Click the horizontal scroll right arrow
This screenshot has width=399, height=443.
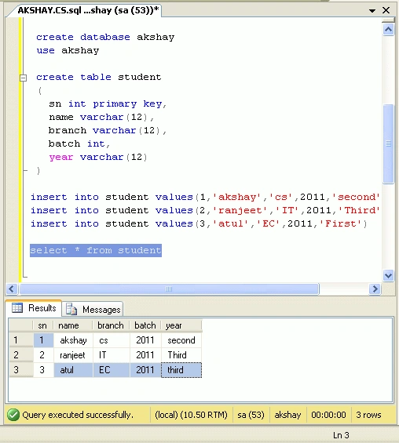coord(375,289)
